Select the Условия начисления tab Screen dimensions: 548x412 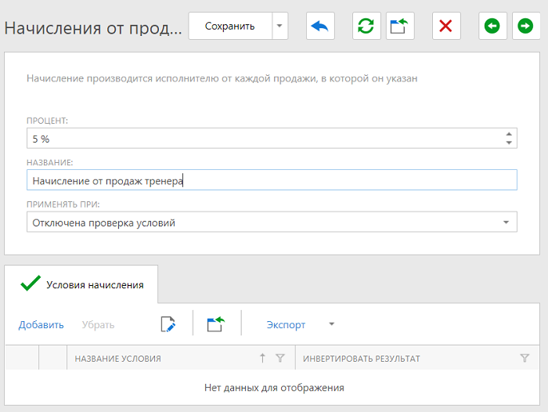81,284
